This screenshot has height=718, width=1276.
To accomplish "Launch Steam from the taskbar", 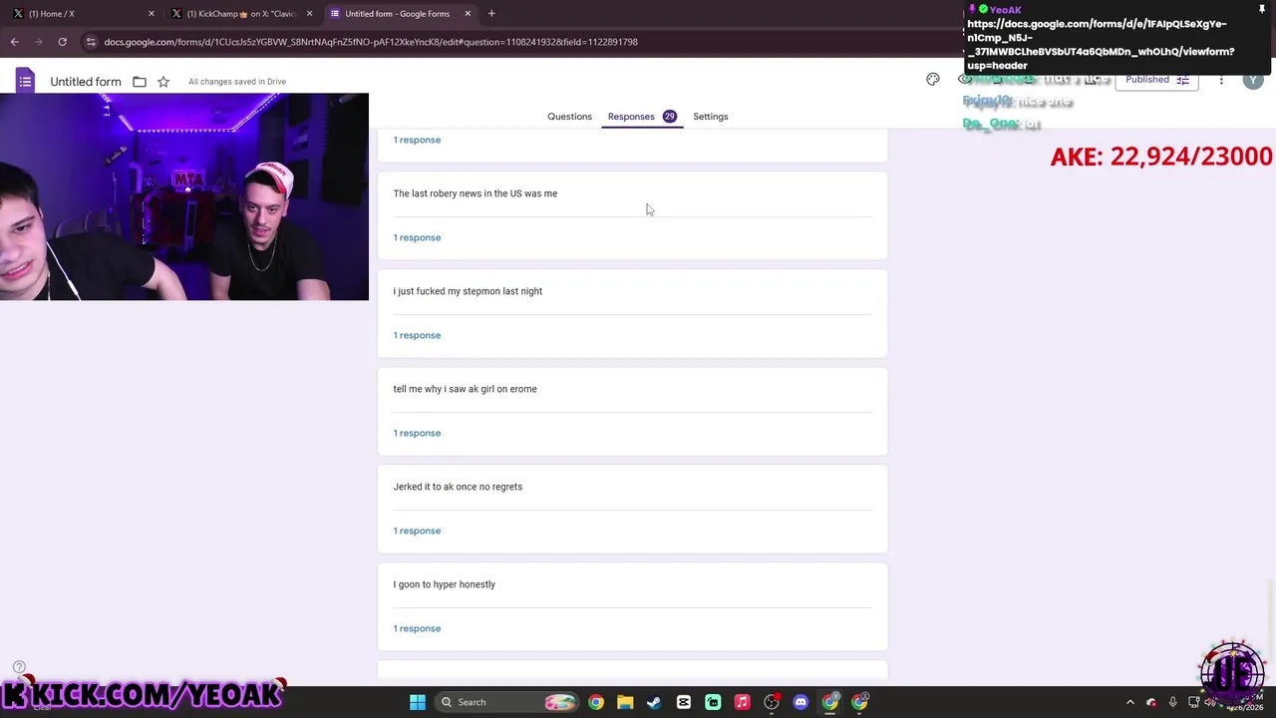I will click(654, 702).
